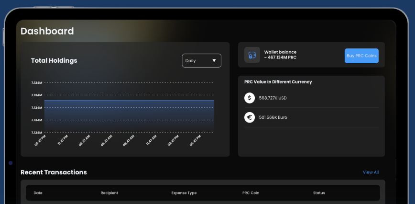The height and width of the screenshot is (204, 415).
Task: Select the 568.727K USD value
Action: pos(273,98)
